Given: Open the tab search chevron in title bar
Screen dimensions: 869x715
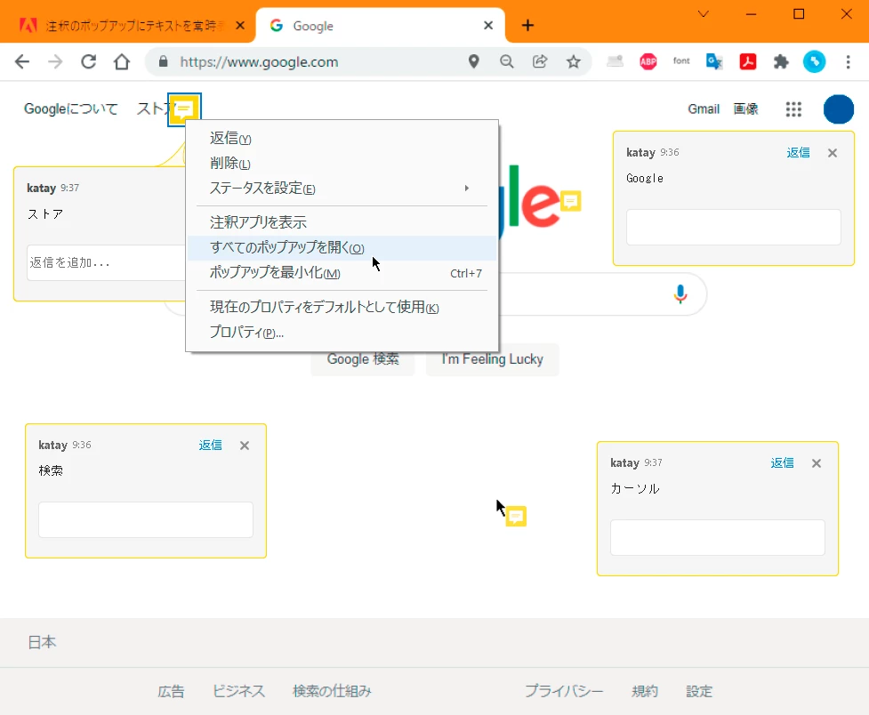Looking at the screenshot, I should 704,14.
